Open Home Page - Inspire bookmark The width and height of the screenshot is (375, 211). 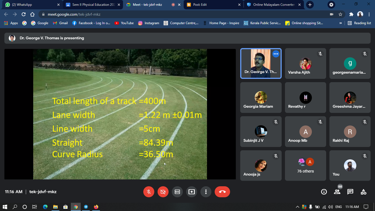(x=221, y=23)
